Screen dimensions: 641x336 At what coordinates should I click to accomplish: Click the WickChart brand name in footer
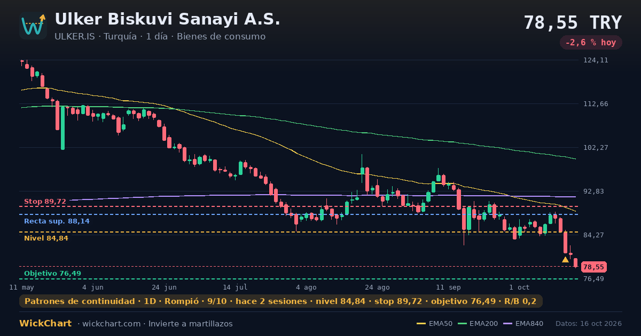(45, 324)
